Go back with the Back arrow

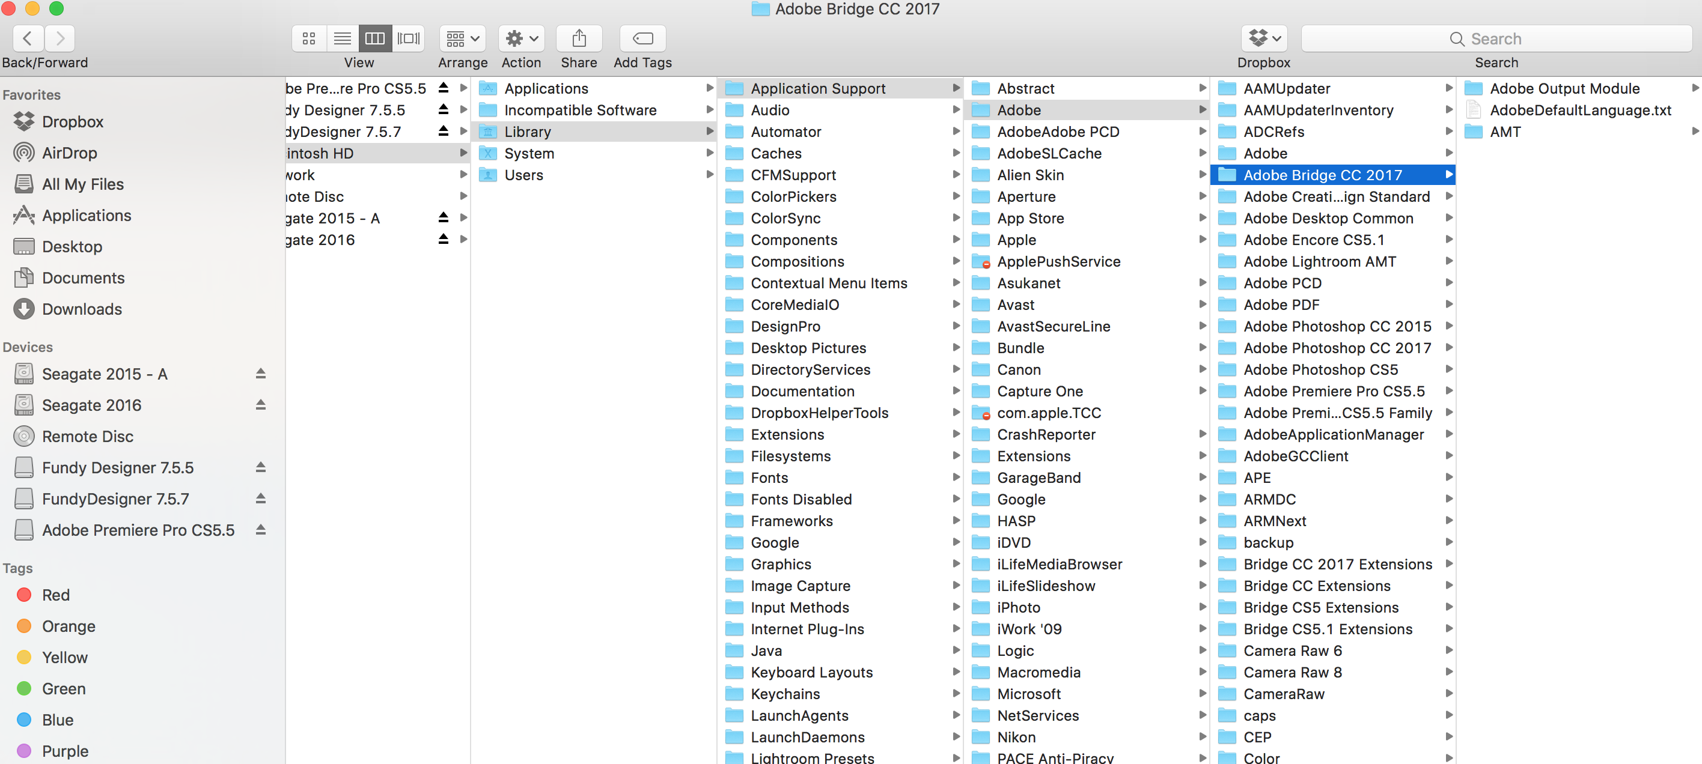tap(28, 38)
